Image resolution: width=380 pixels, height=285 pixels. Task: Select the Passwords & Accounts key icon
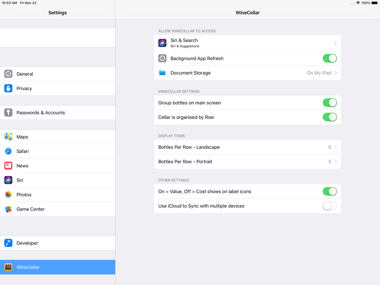[x=8, y=113]
